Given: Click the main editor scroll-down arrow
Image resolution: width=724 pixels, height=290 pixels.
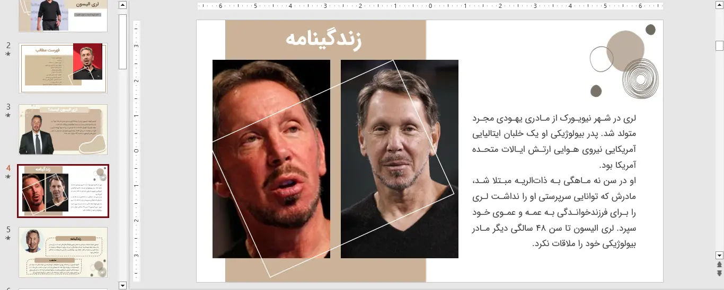Looking at the screenshot, I should point(719,255).
